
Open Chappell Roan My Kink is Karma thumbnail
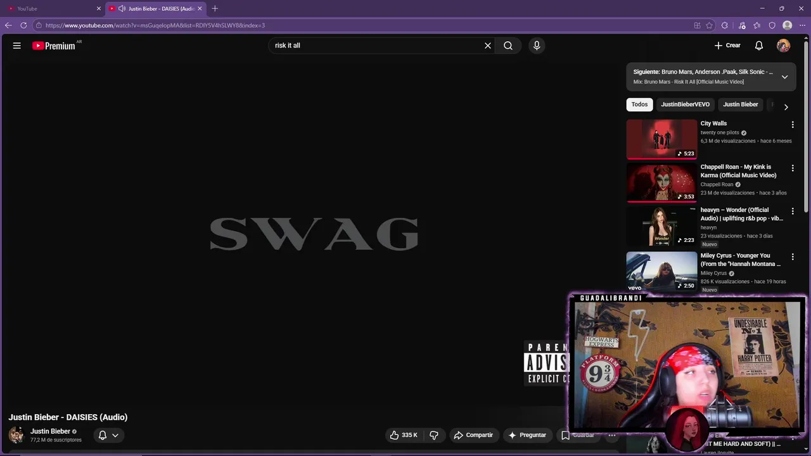click(661, 182)
